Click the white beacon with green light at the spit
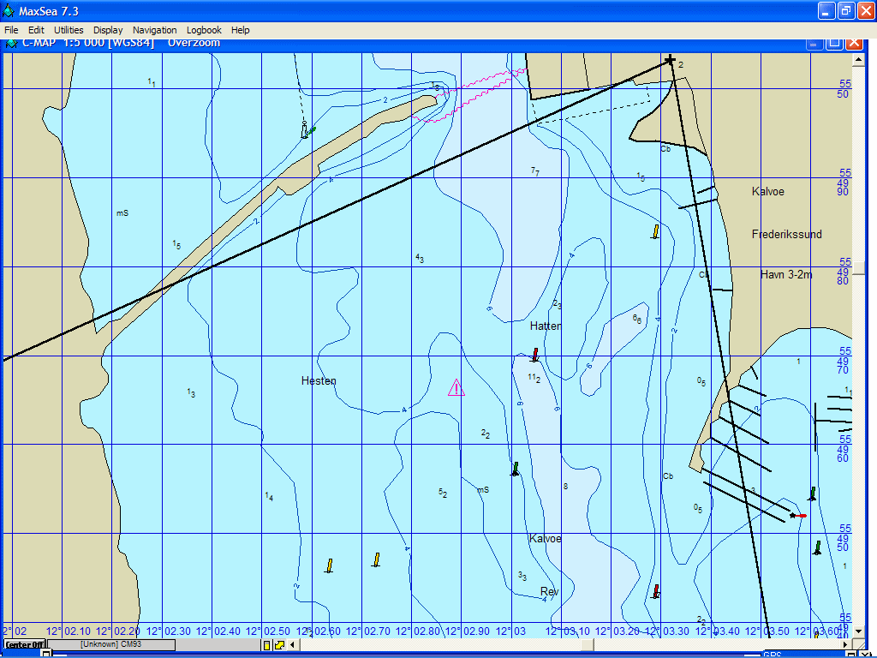 point(306,130)
